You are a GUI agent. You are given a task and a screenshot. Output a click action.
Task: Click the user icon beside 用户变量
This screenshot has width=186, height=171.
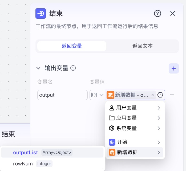[112, 108]
